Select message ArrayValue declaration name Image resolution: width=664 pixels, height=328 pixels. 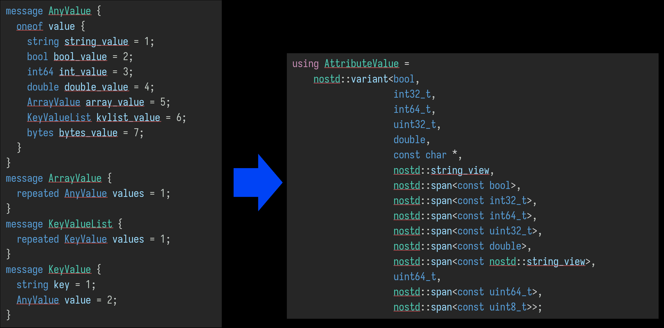(75, 178)
